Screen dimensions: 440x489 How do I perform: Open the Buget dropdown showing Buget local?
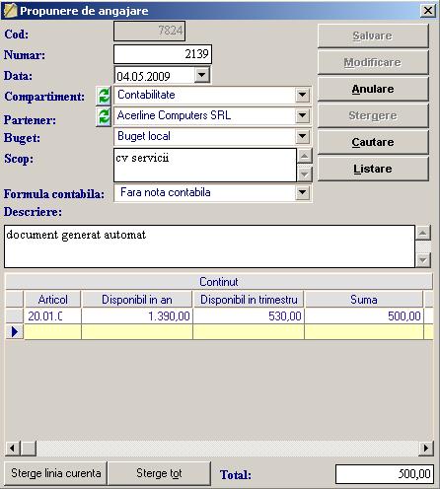click(x=302, y=136)
